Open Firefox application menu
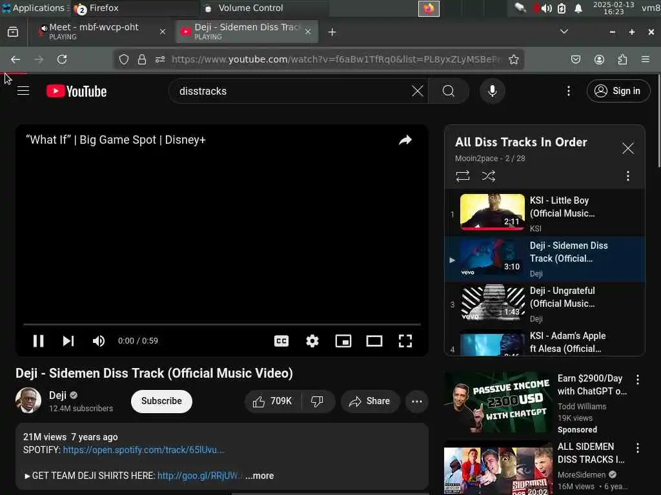 (646, 59)
